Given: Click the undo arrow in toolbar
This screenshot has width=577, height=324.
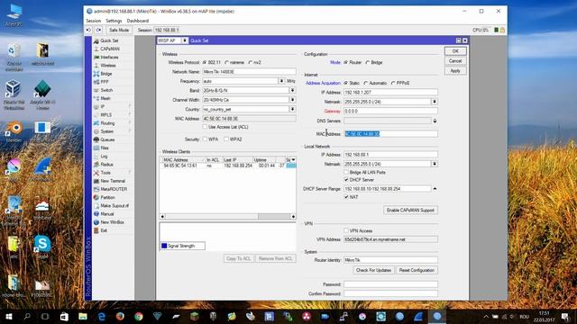Looking at the screenshot, I should click(x=88, y=30).
